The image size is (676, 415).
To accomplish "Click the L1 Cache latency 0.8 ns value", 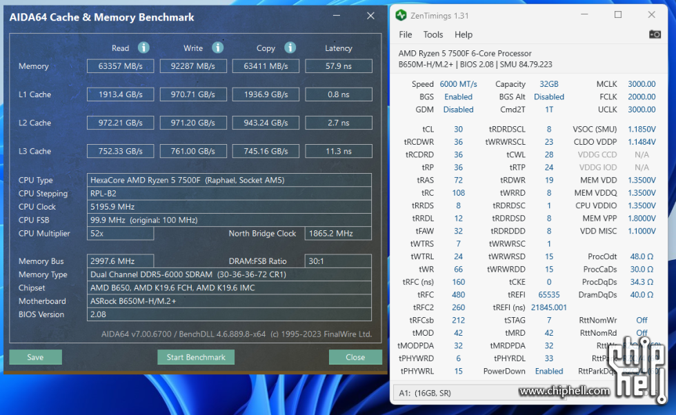I will pyautogui.click(x=339, y=94).
